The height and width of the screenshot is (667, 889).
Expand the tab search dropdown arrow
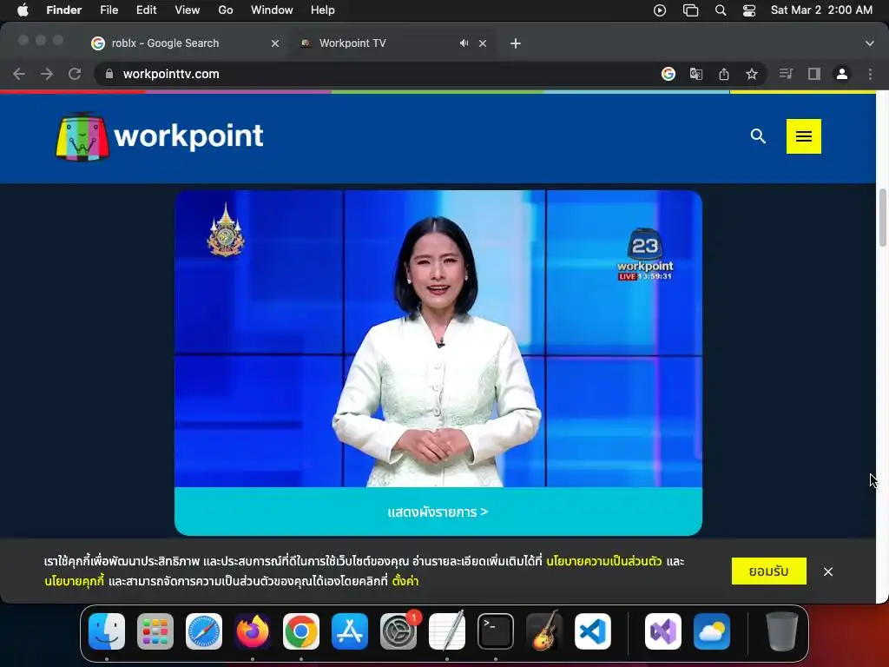click(x=869, y=43)
